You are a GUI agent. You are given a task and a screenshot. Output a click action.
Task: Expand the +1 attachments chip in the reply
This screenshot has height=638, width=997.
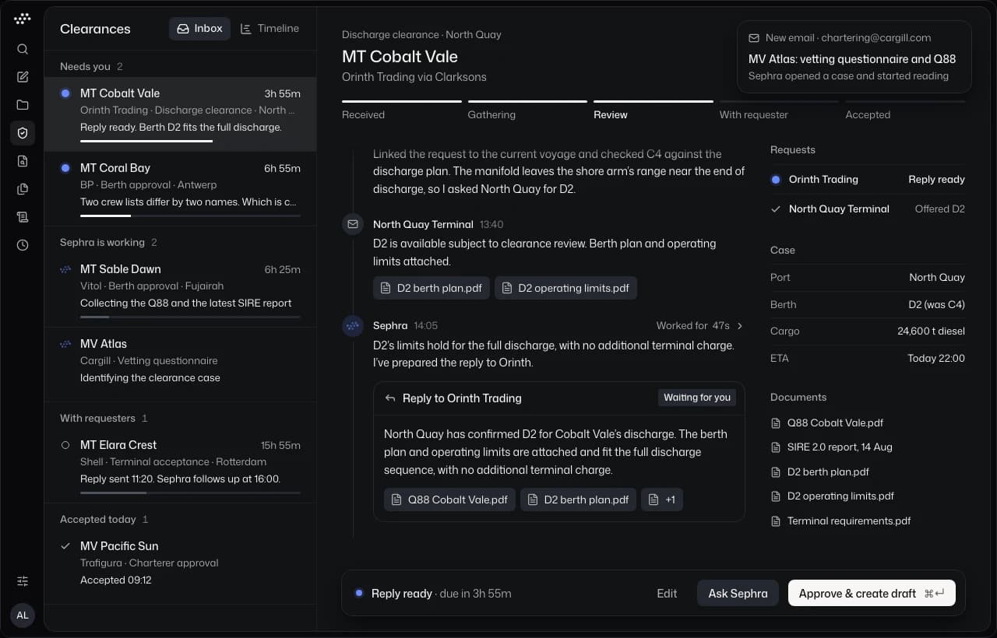point(662,500)
